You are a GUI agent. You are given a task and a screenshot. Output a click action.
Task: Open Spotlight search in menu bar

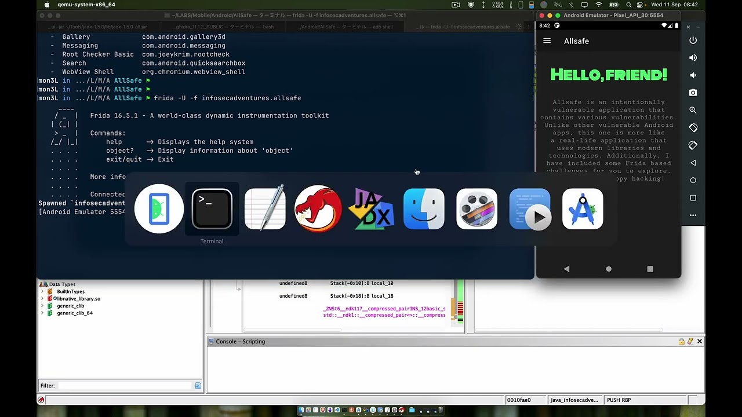click(x=628, y=5)
